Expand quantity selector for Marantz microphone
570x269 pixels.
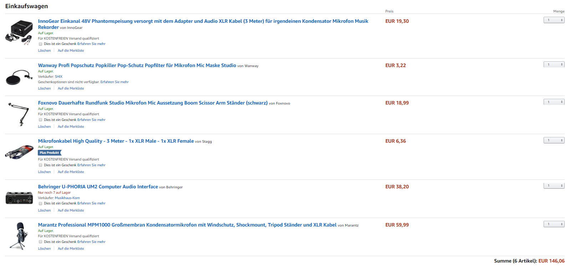(554, 224)
